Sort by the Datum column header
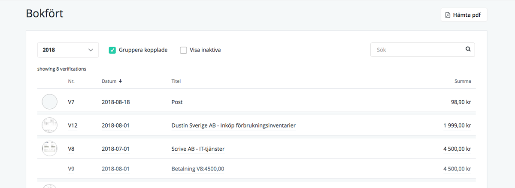The width and height of the screenshot is (515, 188). [109, 81]
